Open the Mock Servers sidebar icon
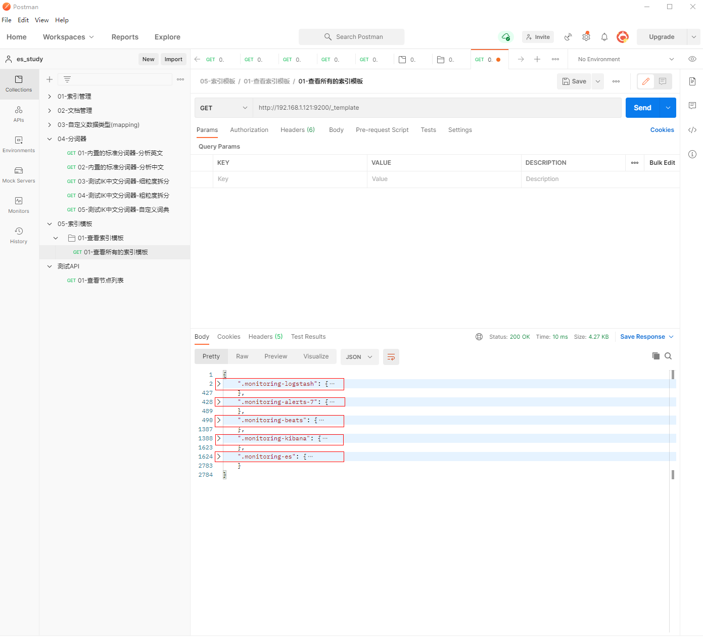 19,174
